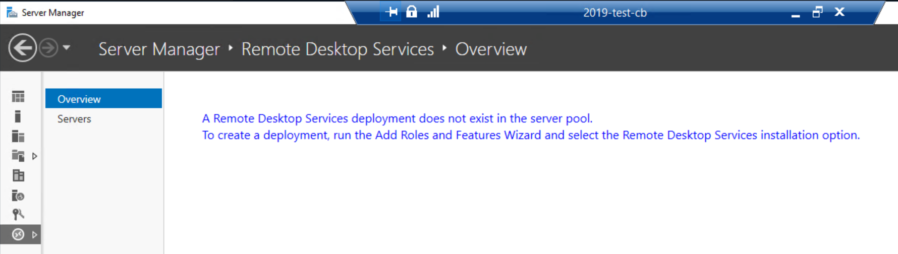Go back with the back arrow button
The width and height of the screenshot is (898, 254).
coord(22,48)
